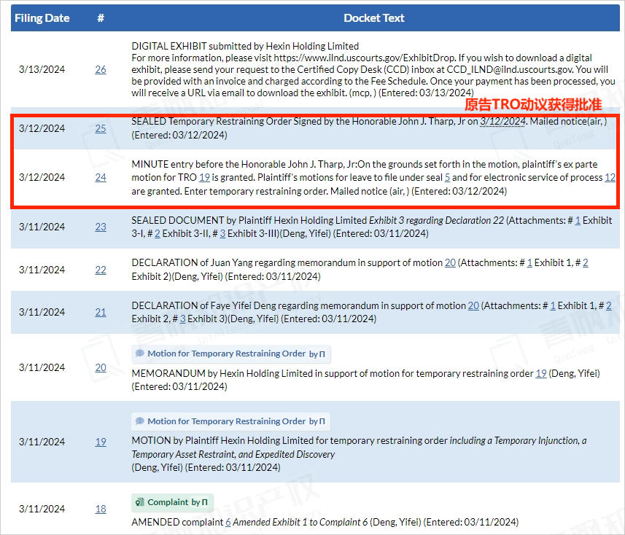Open attachment 1 Exhibit 3-I in entry 23
Screen dimensions: 625x535
click(578, 221)
